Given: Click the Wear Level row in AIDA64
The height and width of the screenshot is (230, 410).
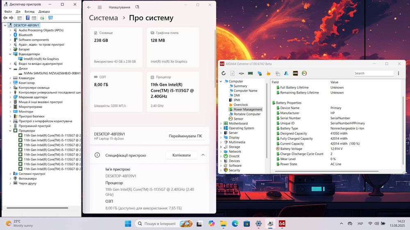Looking at the screenshot, I should [x=336, y=159].
